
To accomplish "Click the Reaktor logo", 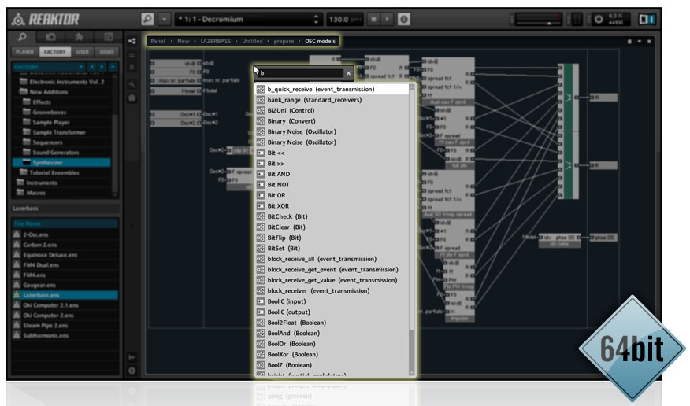I will tap(46, 20).
